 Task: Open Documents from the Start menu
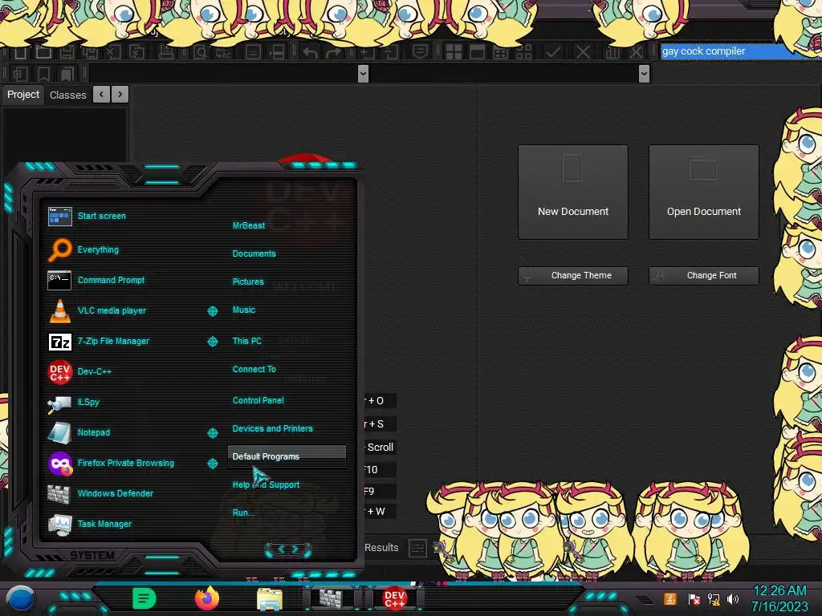[x=254, y=253]
